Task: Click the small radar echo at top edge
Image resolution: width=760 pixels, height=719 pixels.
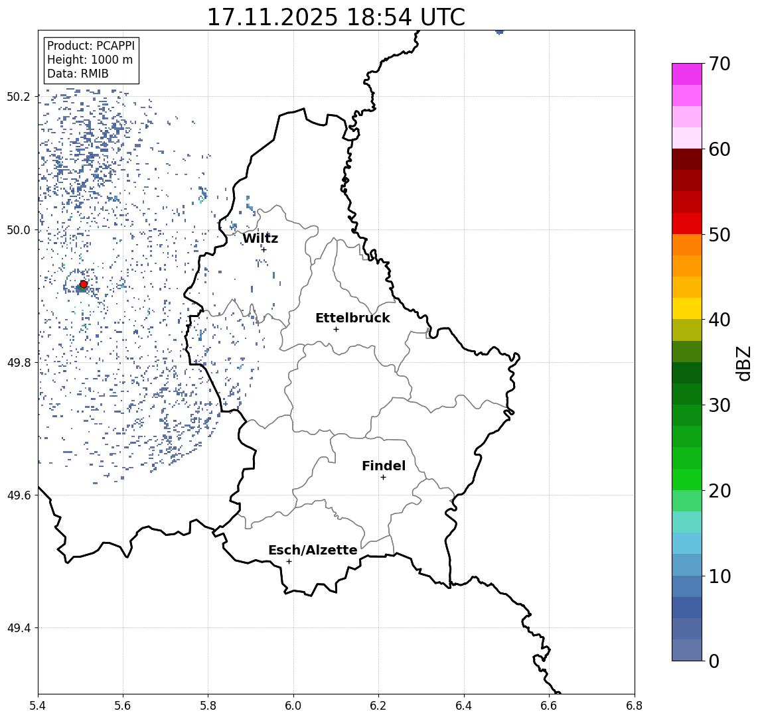Action: (500, 32)
